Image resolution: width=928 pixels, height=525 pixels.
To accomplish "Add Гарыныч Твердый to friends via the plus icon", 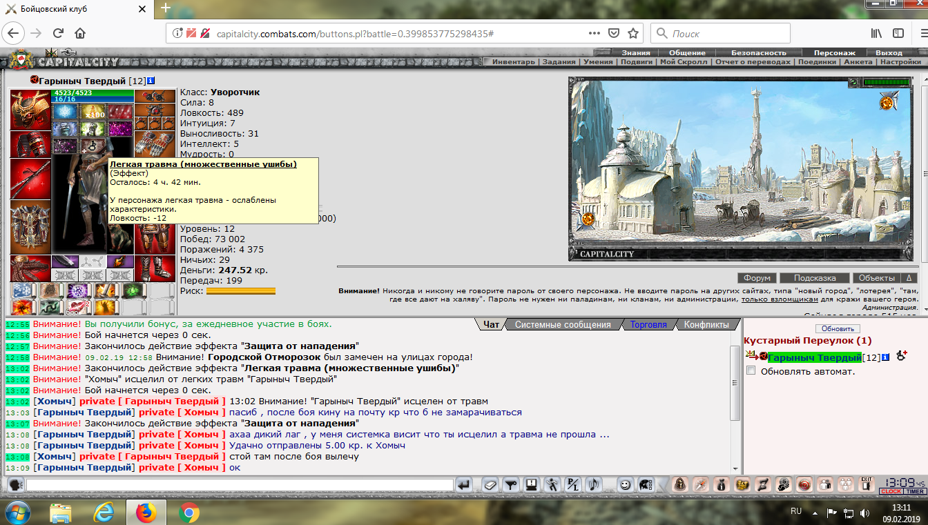I will point(901,356).
